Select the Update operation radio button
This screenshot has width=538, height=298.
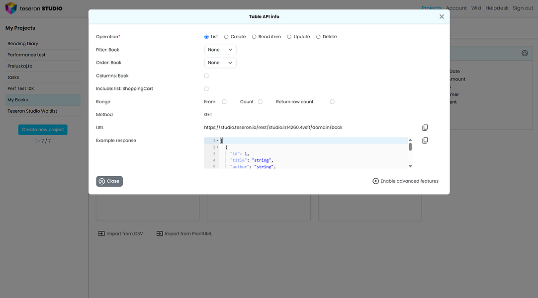point(289,37)
